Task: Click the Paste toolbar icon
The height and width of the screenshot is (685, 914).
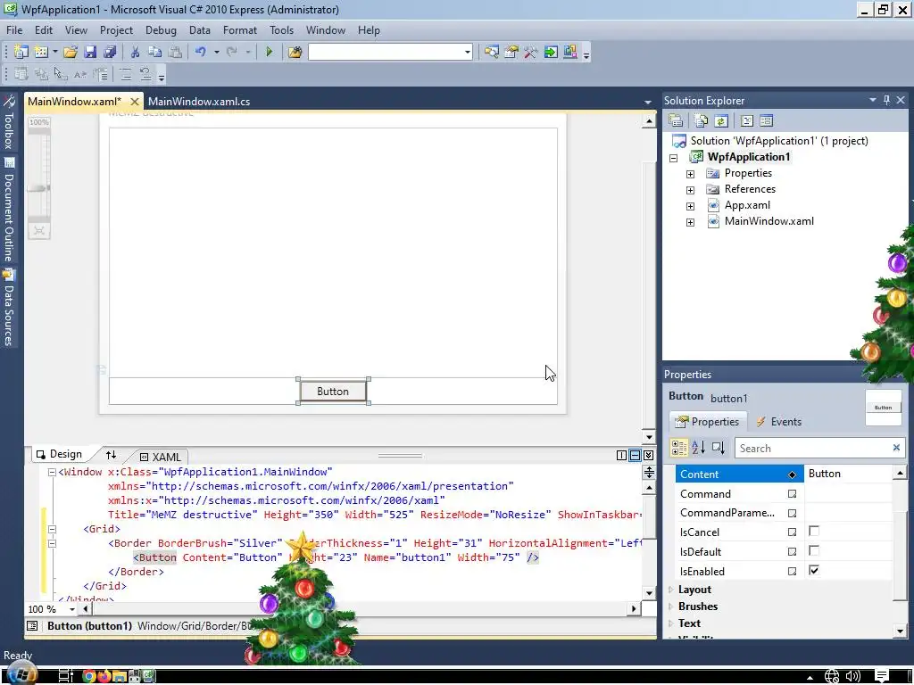Action: (x=175, y=52)
